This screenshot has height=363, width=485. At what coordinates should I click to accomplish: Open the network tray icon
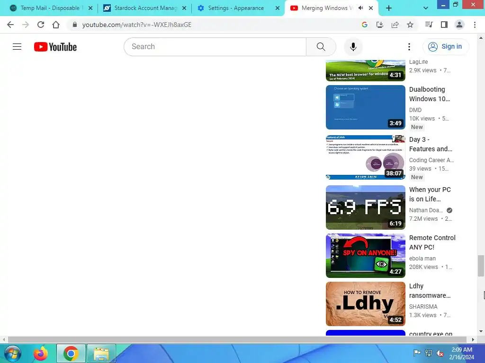pos(428,353)
